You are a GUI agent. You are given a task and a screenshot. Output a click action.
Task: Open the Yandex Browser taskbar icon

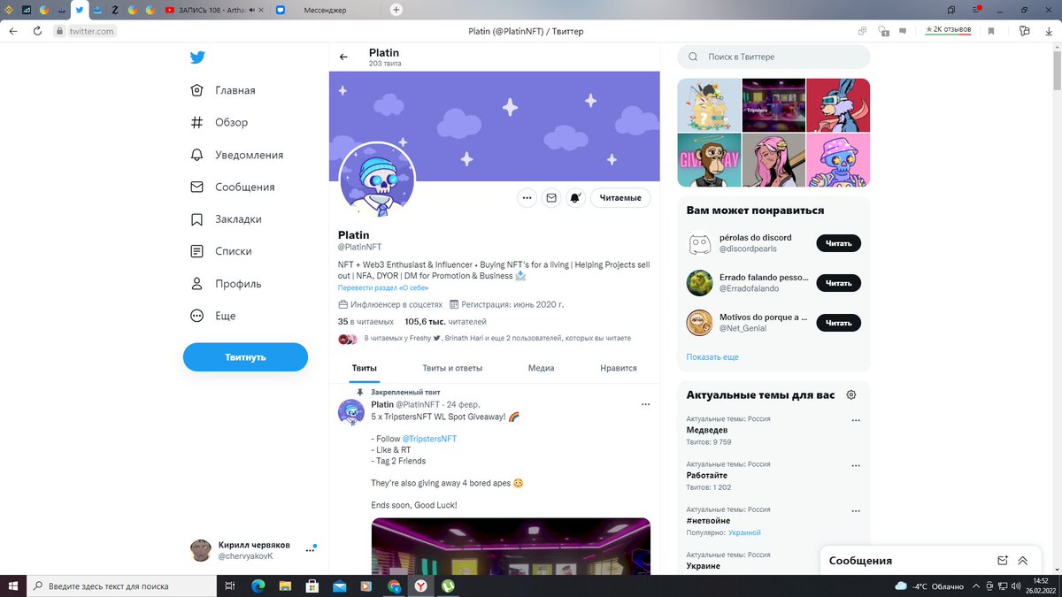click(x=421, y=586)
